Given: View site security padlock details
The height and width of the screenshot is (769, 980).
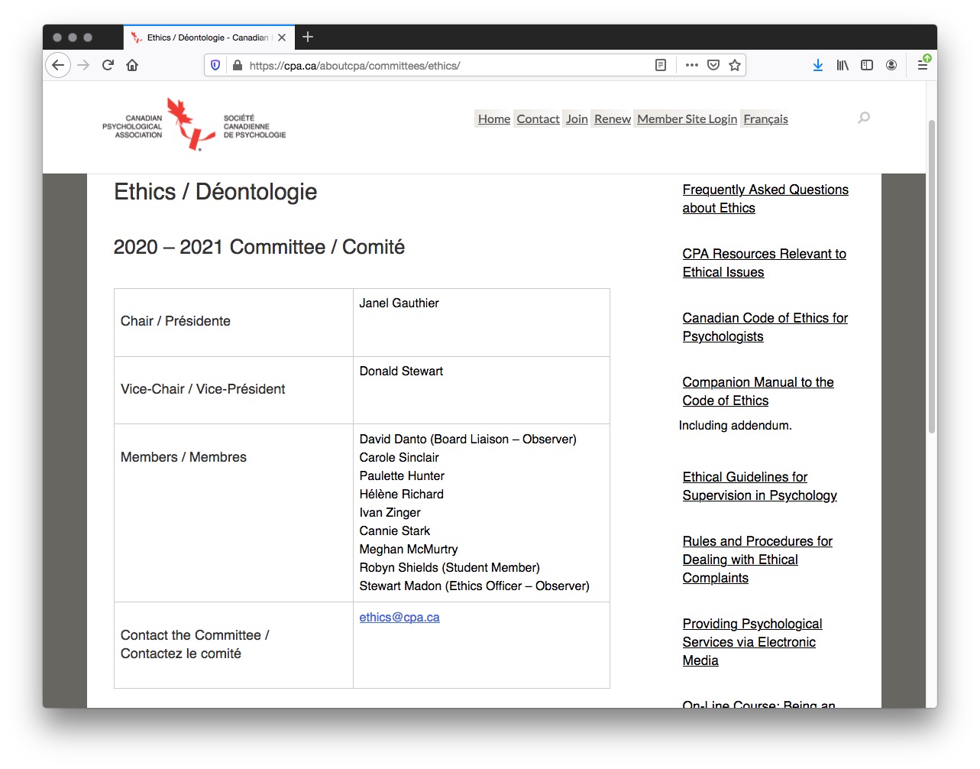Looking at the screenshot, I should pyautogui.click(x=237, y=65).
